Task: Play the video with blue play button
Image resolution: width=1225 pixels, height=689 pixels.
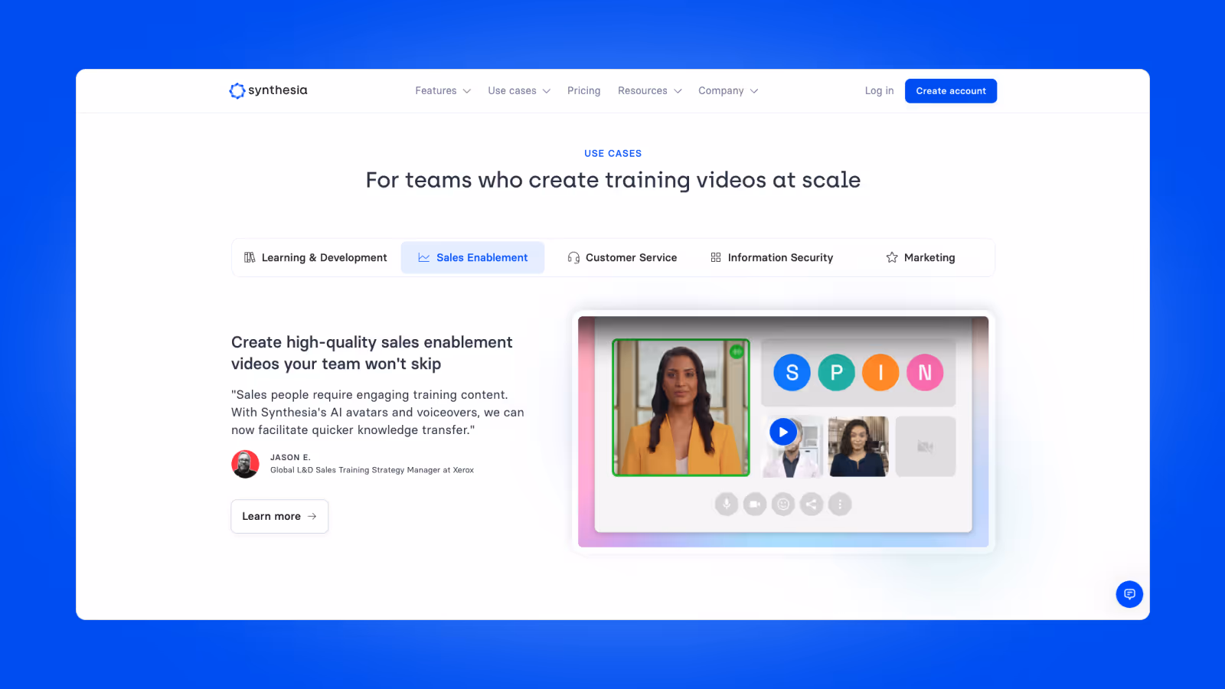Action: click(782, 432)
